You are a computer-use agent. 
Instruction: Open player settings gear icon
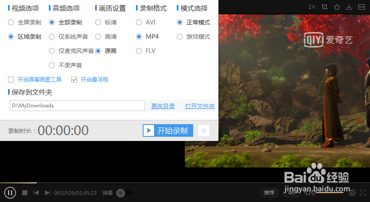click(x=352, y=193)
